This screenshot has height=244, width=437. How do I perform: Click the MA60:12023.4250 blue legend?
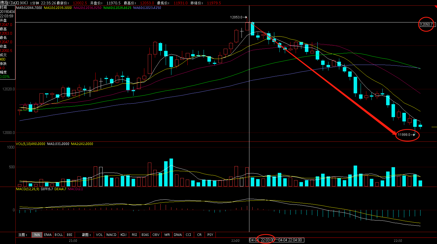click(x=147, y=8)
